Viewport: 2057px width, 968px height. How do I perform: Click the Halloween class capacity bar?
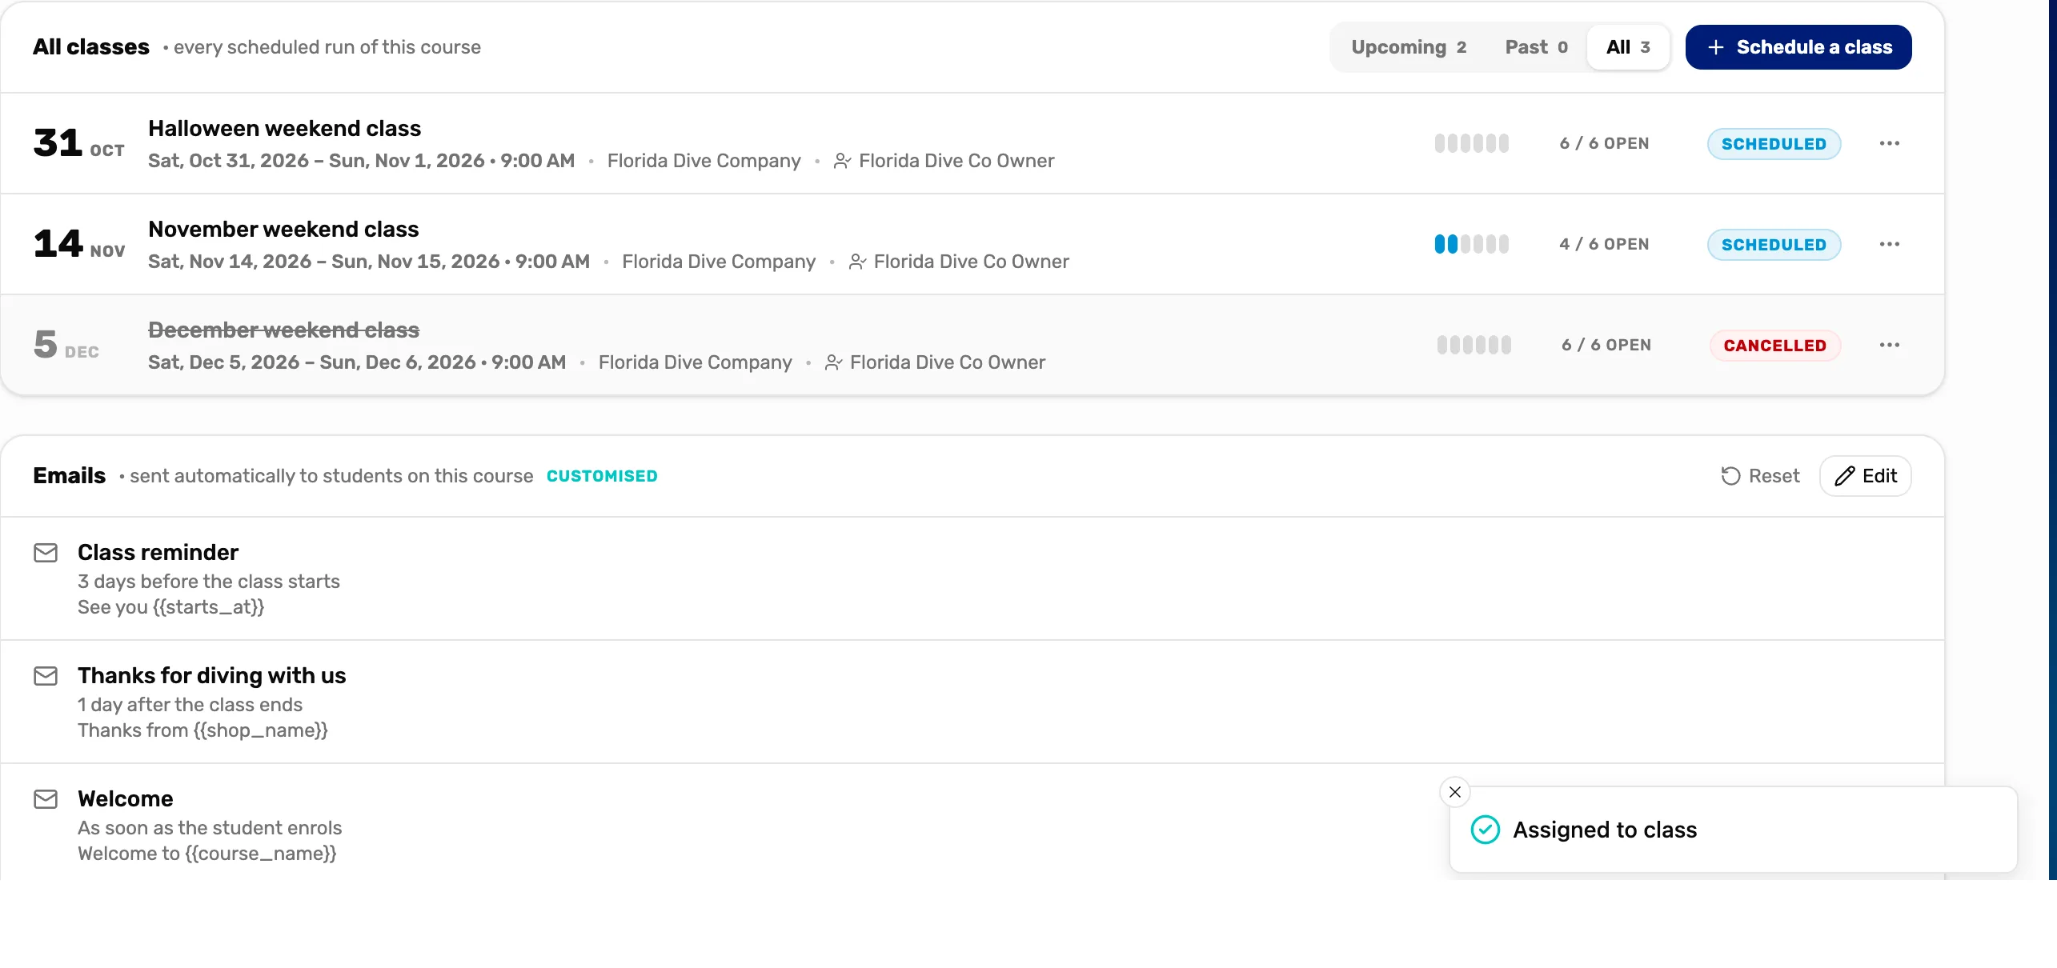(1471, 143)
